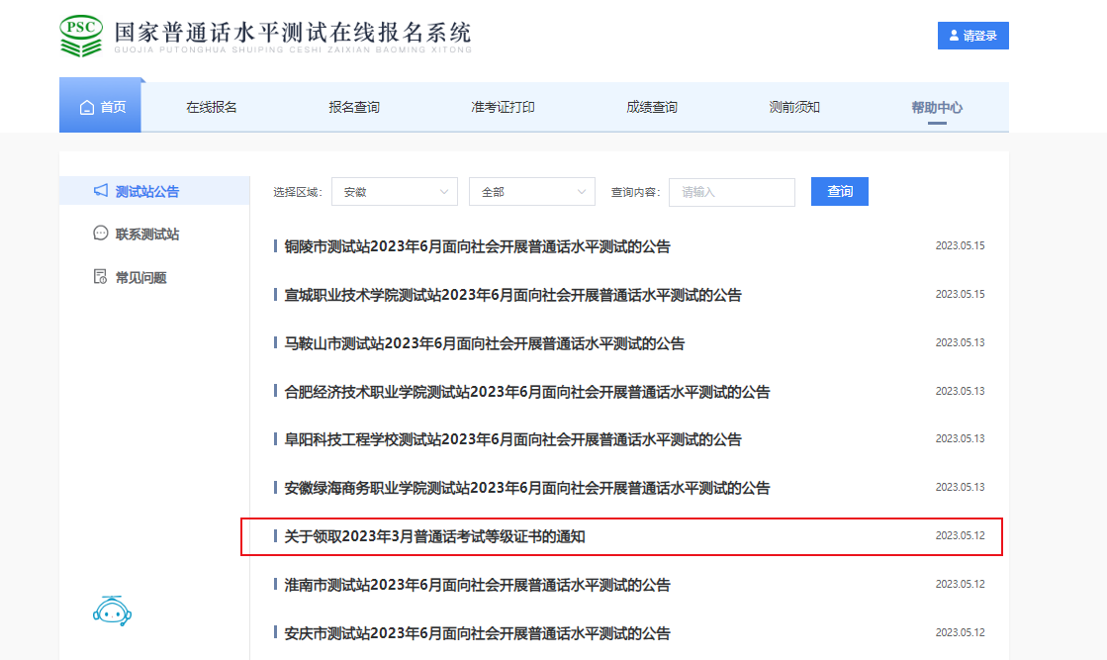Expand the 安徽 region dropdown
This screenshot has height=660, width=1107.
[x=395, y=192]
